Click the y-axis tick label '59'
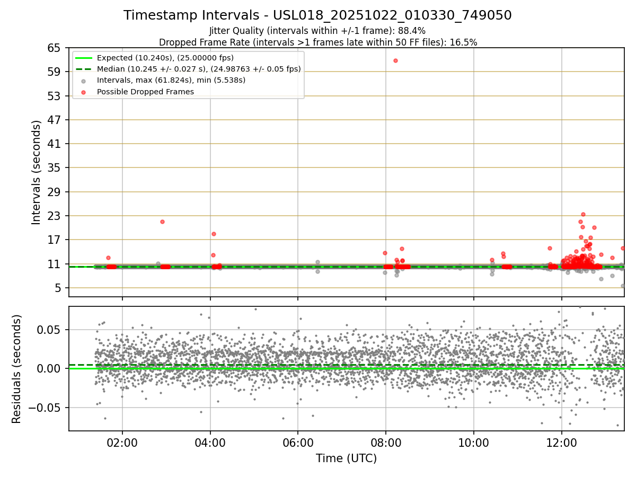636x477 pixels. coord(54,72)
